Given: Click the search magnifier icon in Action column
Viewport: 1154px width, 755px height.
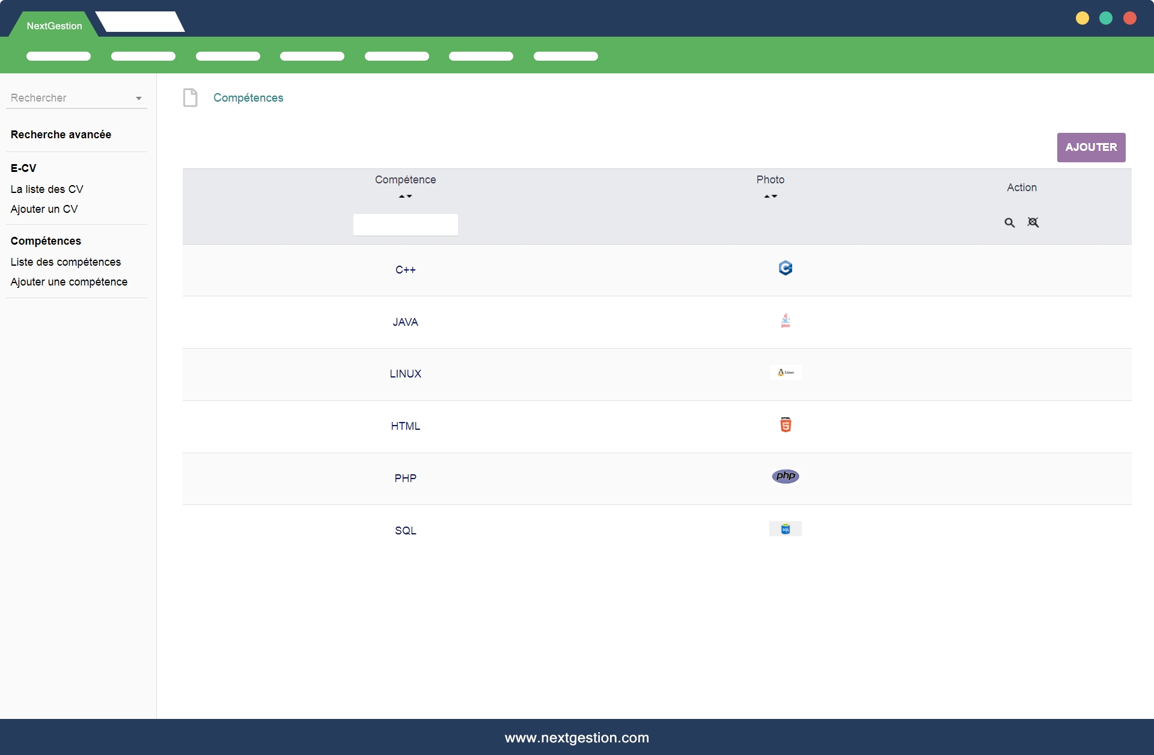Looking at the screenshot, I should [1009, 223].
